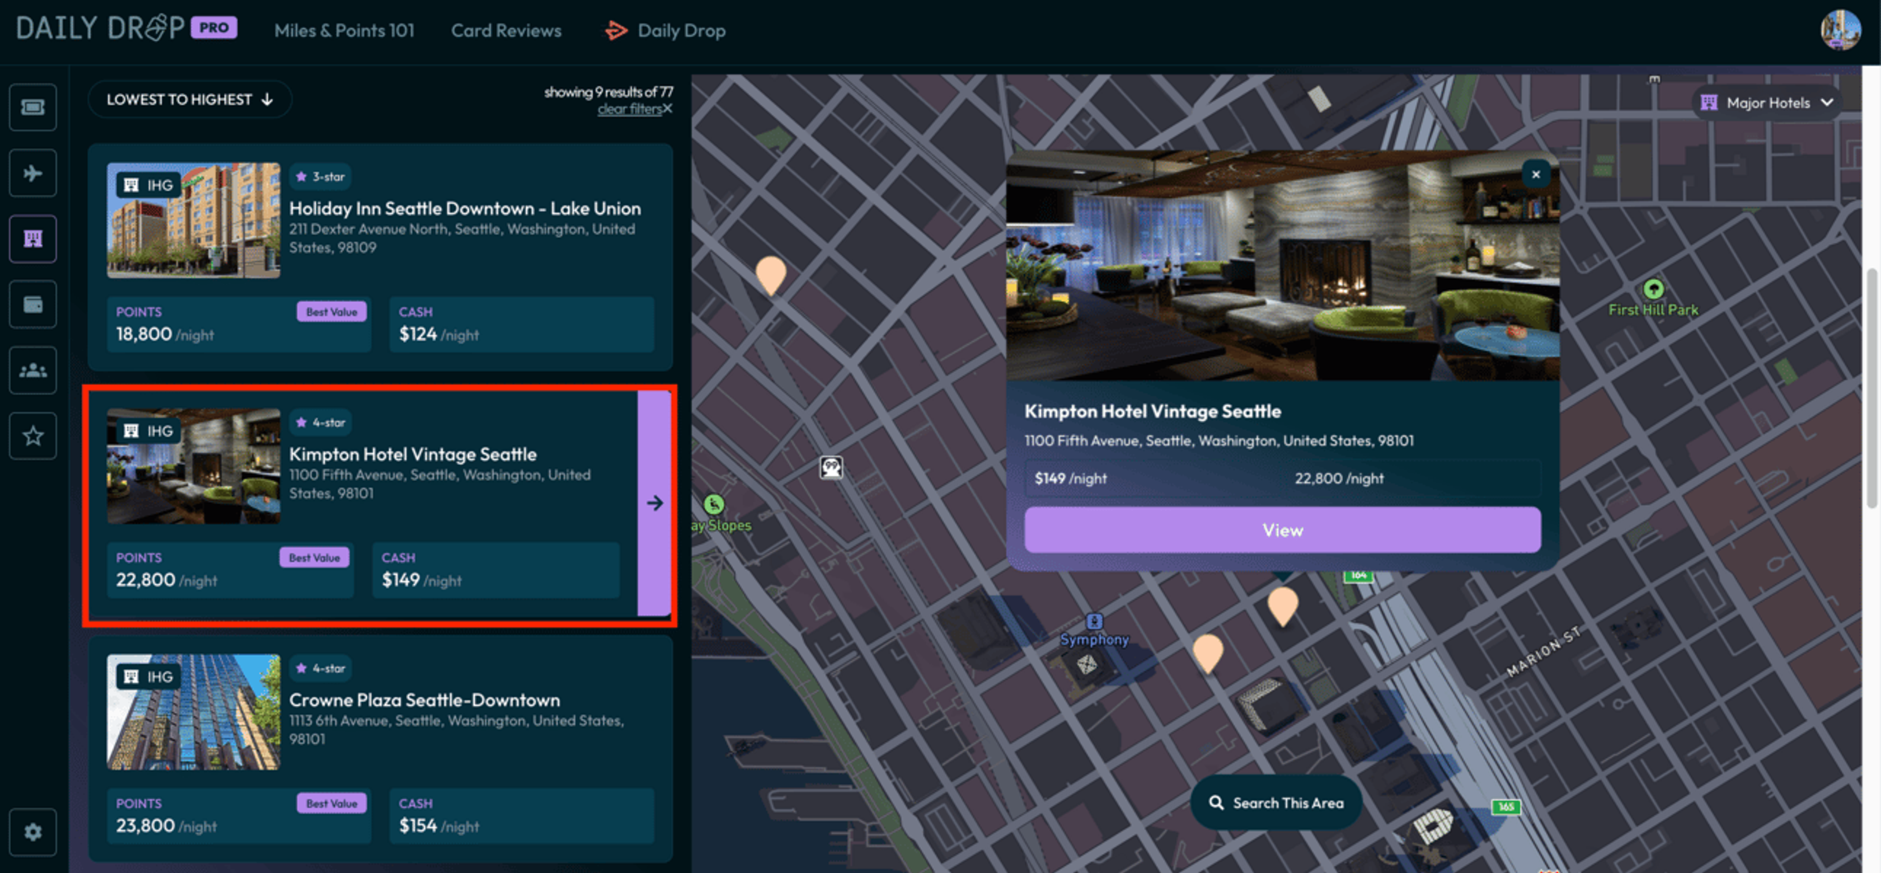Viewport: 1881px width, 873px height.
Task: Click the Holiday Inn hotel thumbnail
Action: pos(193,220)
